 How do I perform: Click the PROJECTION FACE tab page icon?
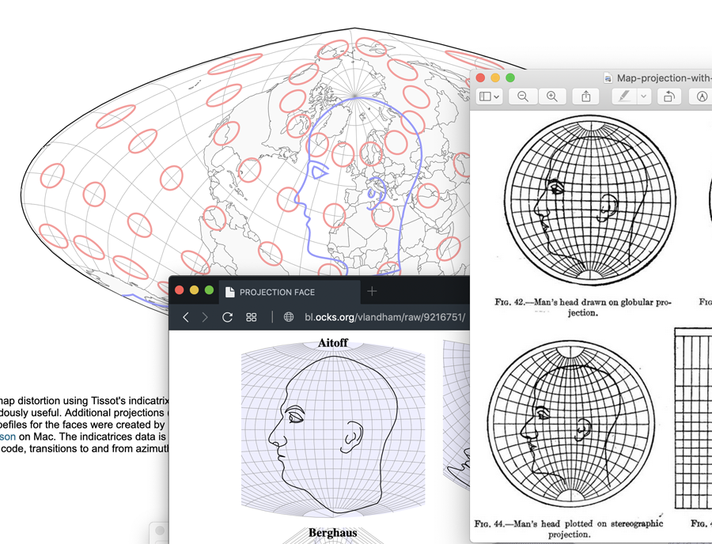(x=230, y=292)
